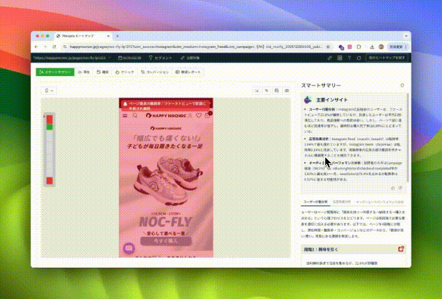Click the search icon in page preview

tap(135, 115)
